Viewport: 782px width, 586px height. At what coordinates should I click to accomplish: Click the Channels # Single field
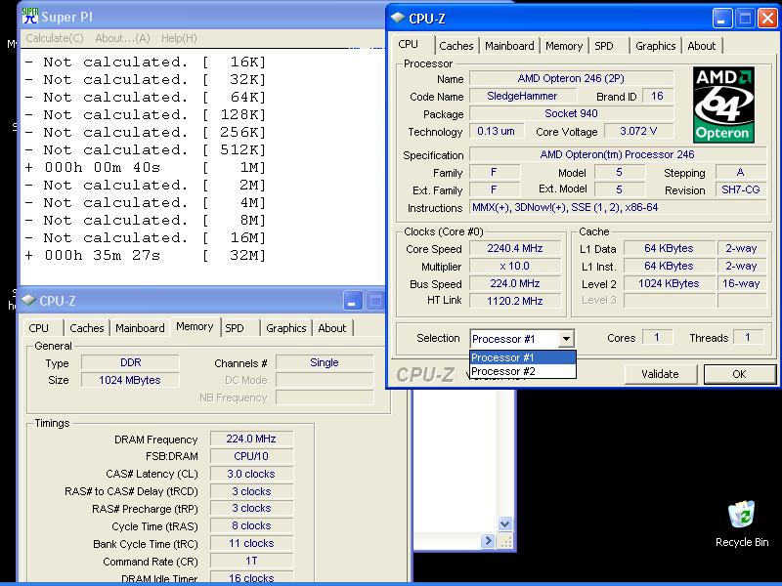[325, 362]
